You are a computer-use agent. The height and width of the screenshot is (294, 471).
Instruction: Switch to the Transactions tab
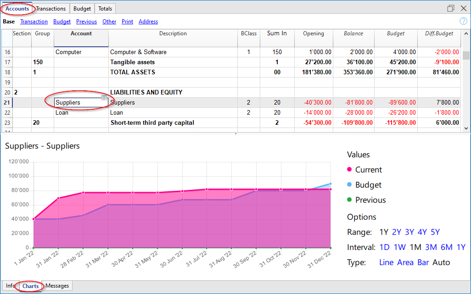pyautogui.click(x=51, y=9)
